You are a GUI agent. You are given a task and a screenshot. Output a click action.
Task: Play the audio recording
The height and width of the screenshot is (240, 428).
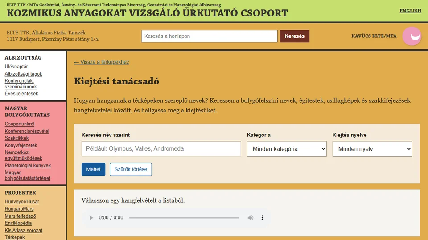(91, 218)
